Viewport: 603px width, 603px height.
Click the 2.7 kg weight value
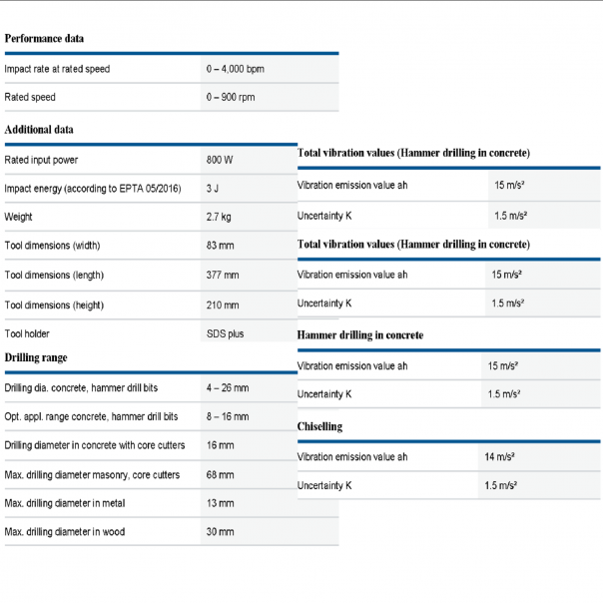pos(220,217)
